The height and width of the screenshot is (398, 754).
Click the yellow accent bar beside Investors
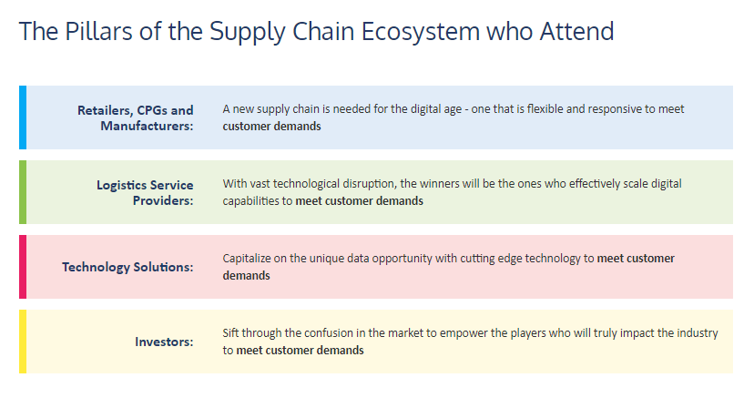click(x=23, y=342)
